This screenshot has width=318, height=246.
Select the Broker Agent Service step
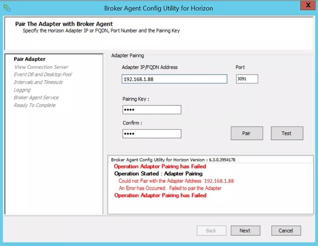point(36,98)
